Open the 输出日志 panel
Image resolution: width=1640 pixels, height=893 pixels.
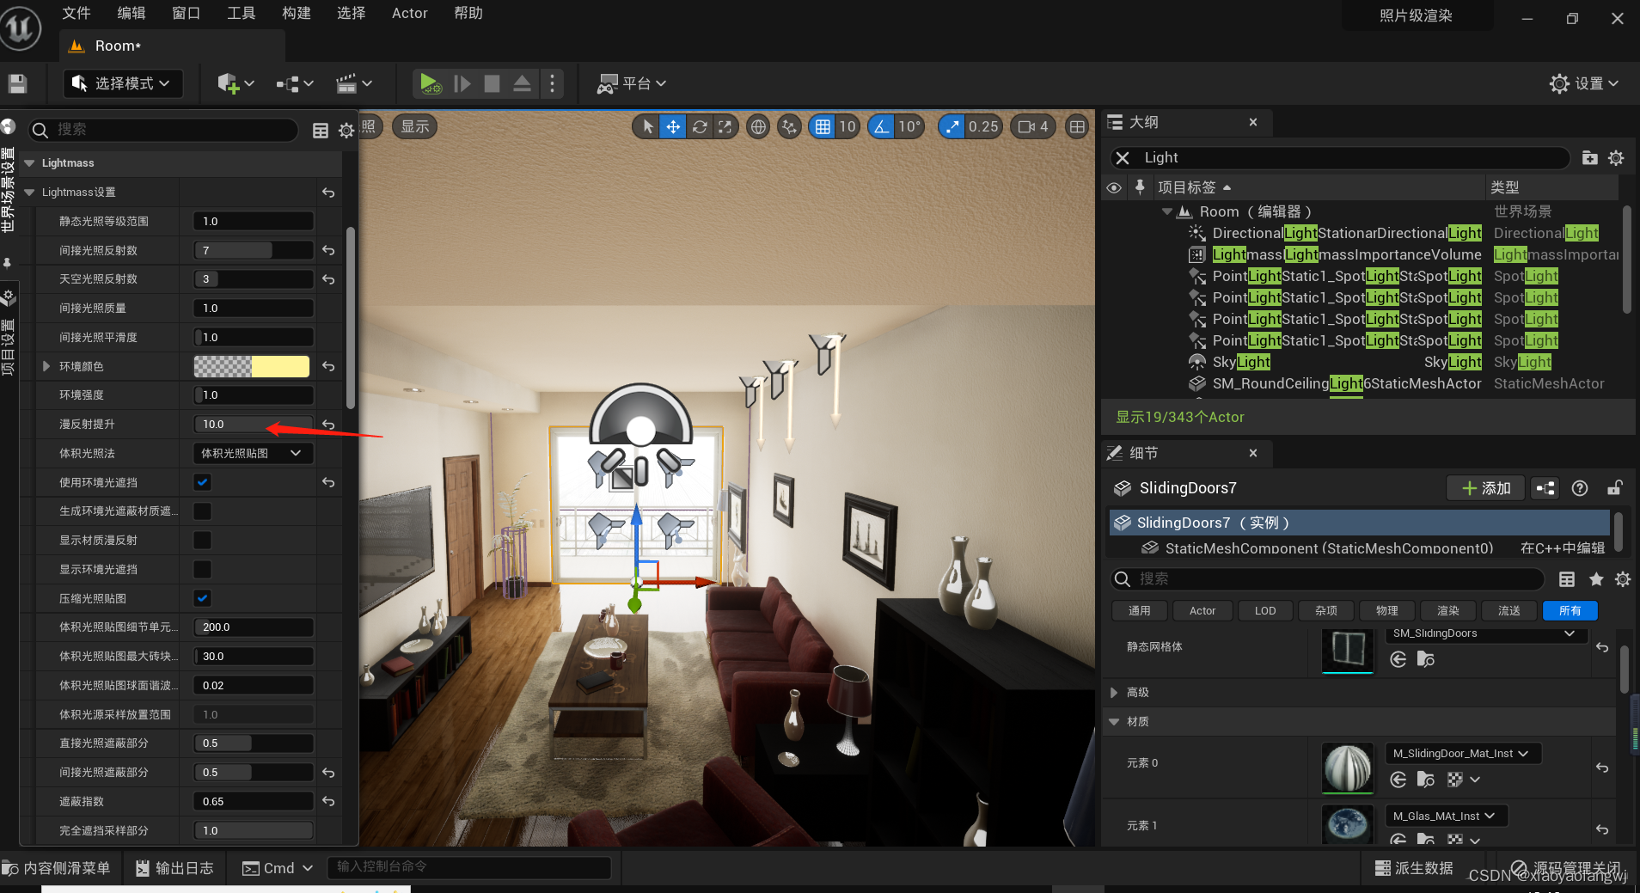tap(174, 868)
